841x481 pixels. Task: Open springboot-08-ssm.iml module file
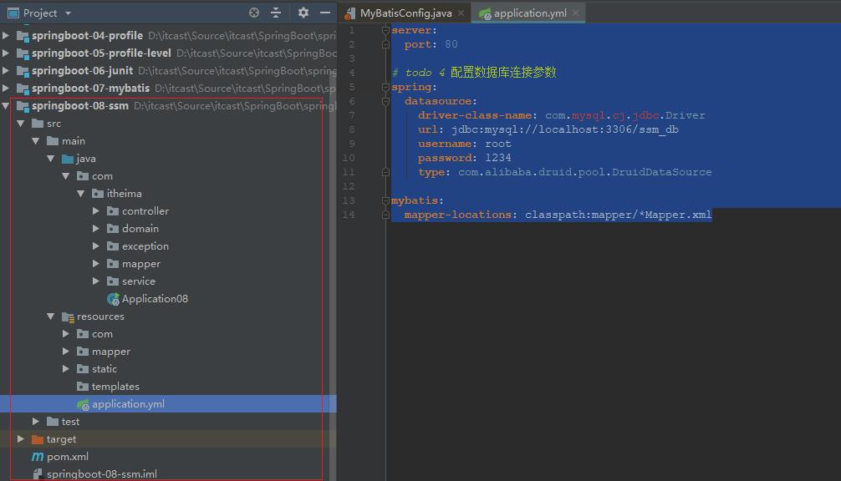(x=101, y=474)
